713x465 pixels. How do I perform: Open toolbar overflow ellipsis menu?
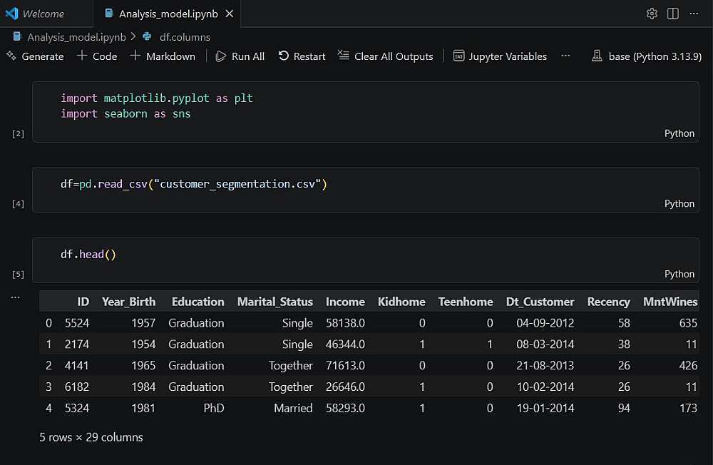565,56
